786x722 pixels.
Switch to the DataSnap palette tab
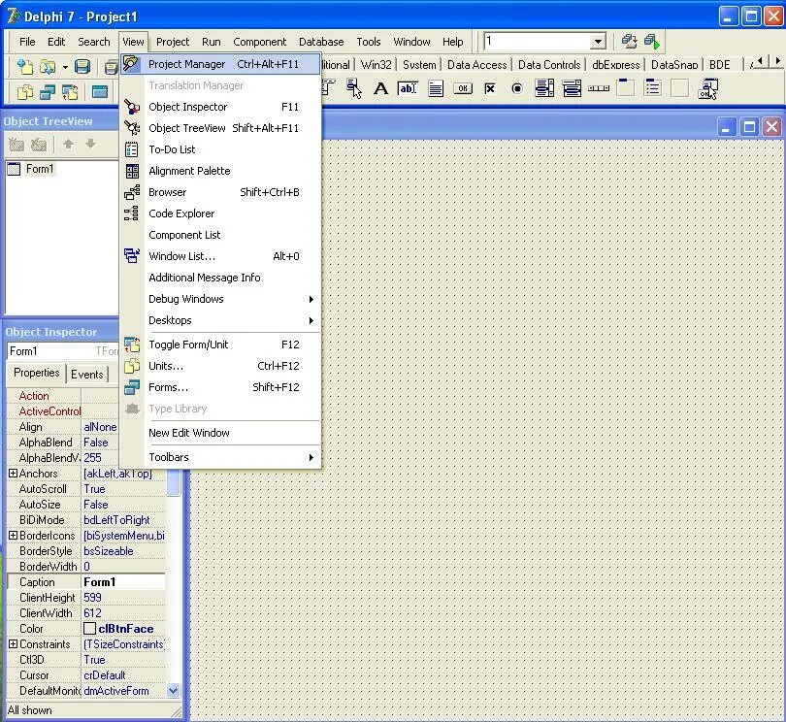tap(674, 65)
